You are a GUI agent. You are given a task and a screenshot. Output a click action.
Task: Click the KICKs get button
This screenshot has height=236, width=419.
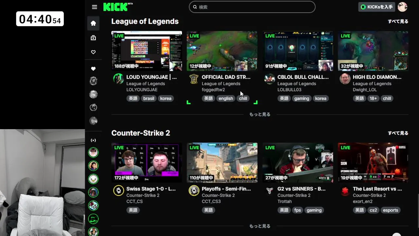point(376,7)
